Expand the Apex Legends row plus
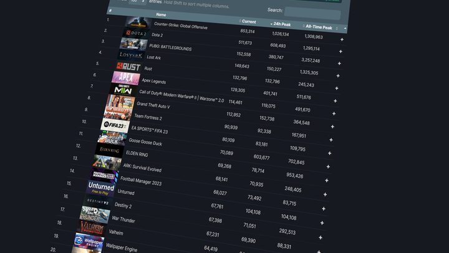The height and width of the screenshot is (253, 449). coord(335,101)
